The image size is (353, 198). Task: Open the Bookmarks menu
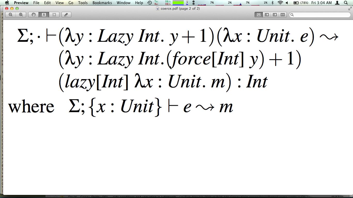tap(102, 3)
